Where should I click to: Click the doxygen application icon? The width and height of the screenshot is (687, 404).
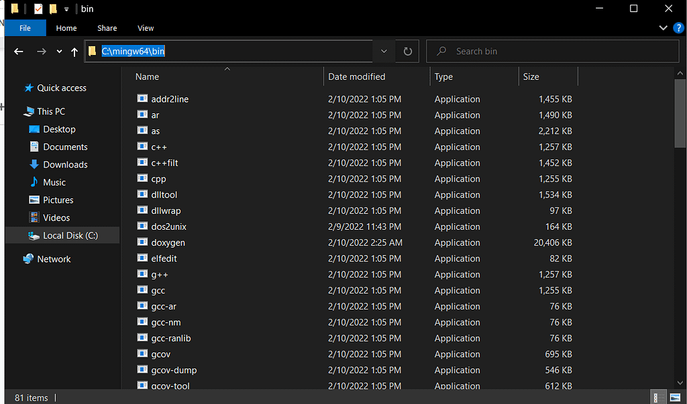click(142, 243)
